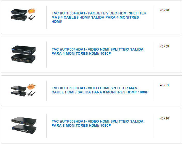Click product code 46721
The height and width of the screenshot is (144, 183).
coord(164,85)
